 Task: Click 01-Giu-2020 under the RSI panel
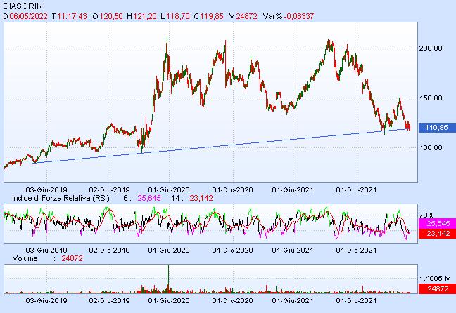(x=169, y=250)
